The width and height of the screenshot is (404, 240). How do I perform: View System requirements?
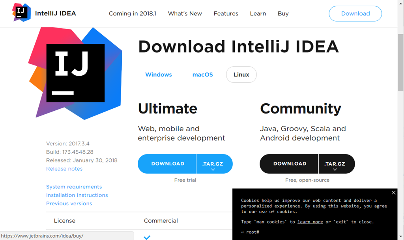coord(74,186)
